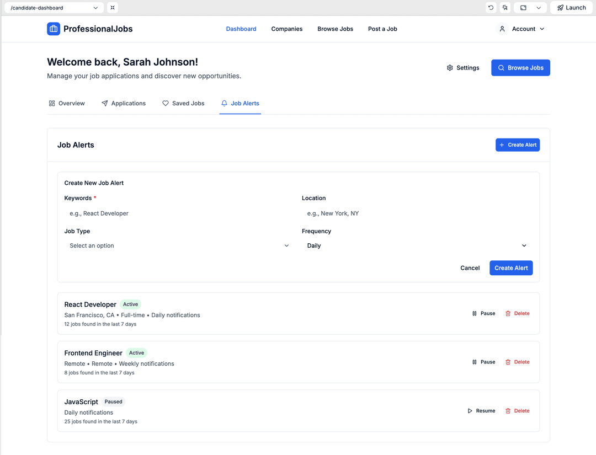Click the viewport size icon in toolbar
The height and width of the screenshot is (455, 596).
tap(523, 8)
